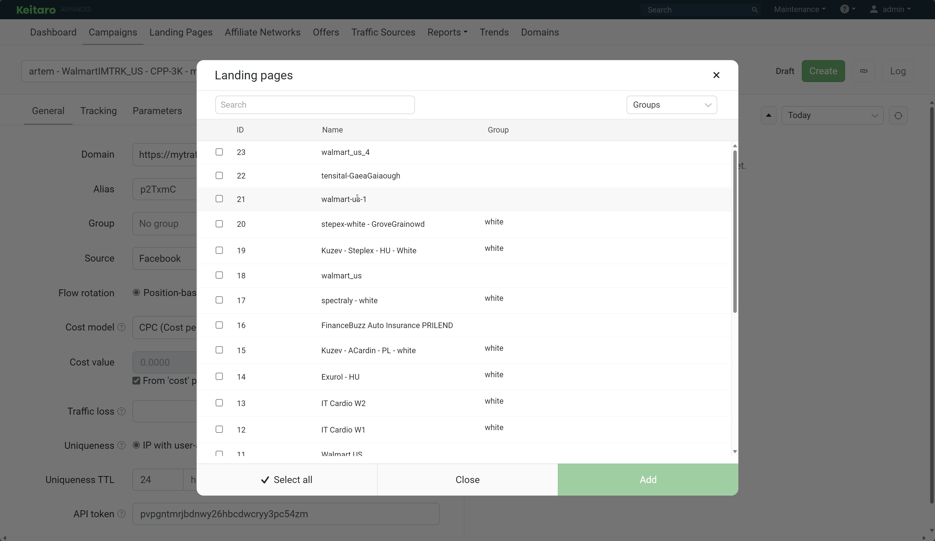Viewport: 935px width, 541px height.
Task: Tick checkbox for walmart_us_4
Action: coord(219,152)
